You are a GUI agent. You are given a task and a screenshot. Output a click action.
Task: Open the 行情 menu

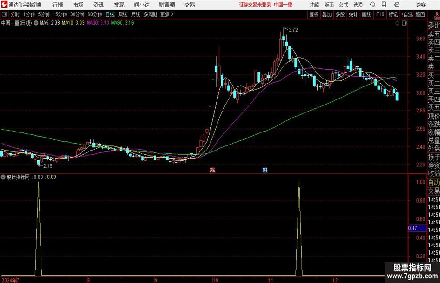point(58,5)
